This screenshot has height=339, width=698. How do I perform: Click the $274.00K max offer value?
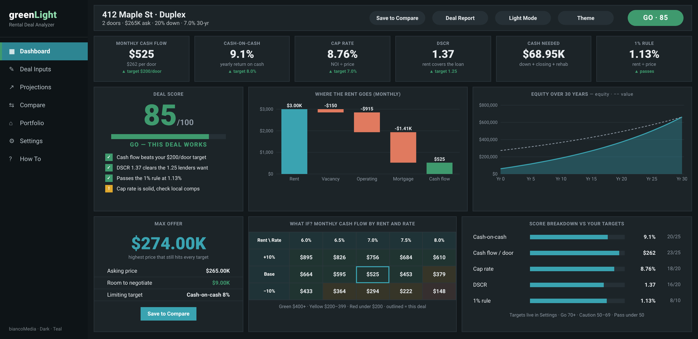pyautogui.click(x=169, y=243)
